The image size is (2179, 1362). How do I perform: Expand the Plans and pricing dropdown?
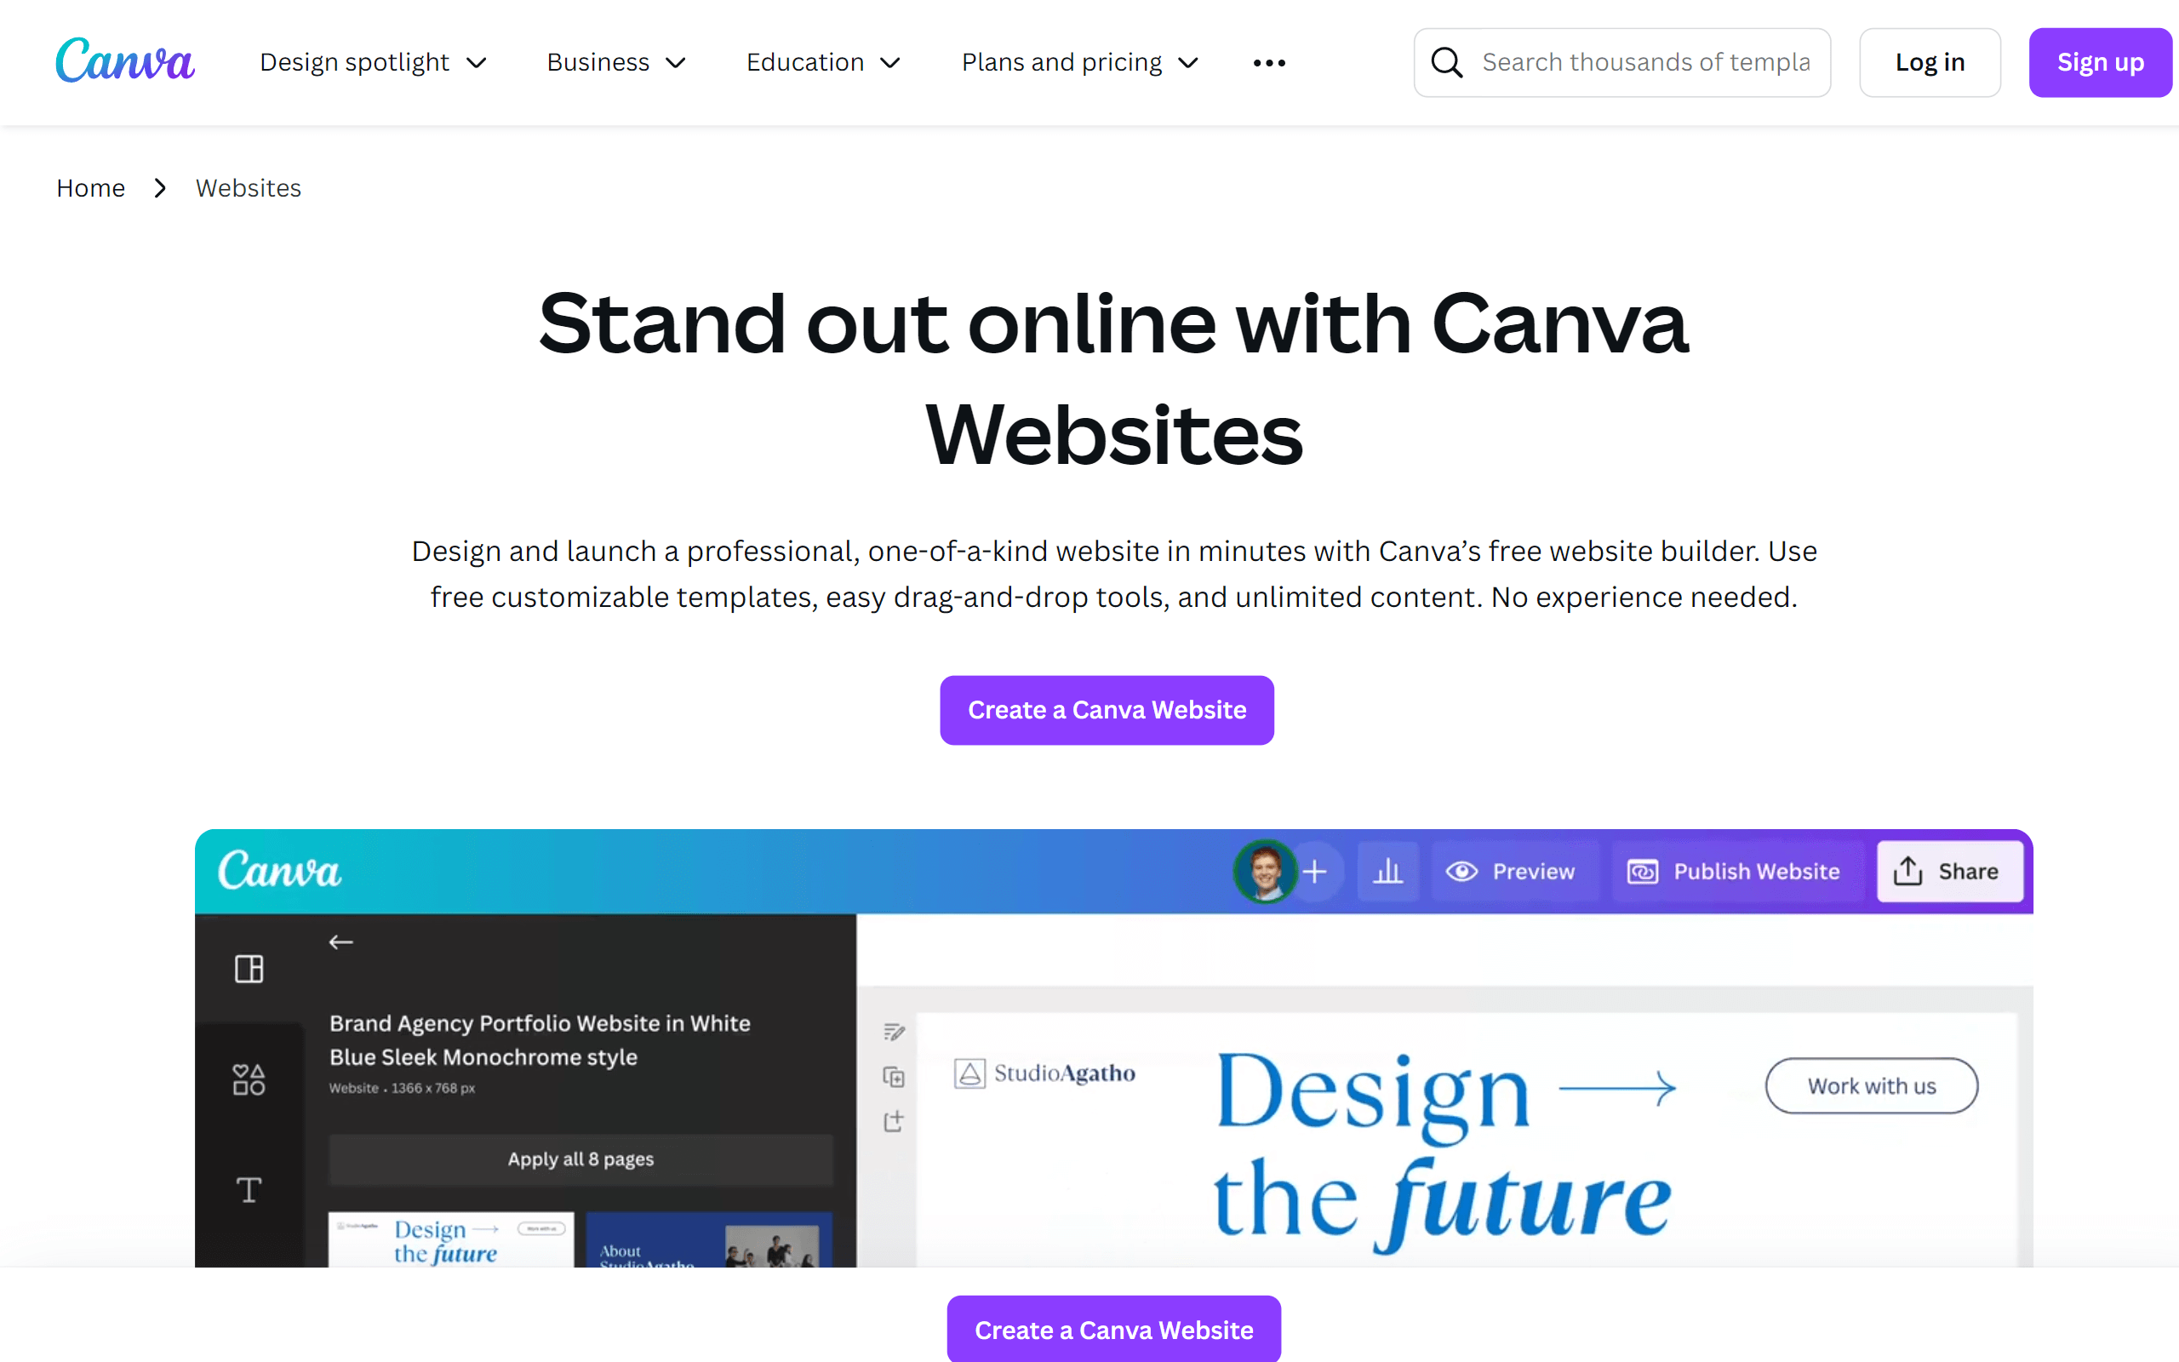click(x=1083, y=63)
